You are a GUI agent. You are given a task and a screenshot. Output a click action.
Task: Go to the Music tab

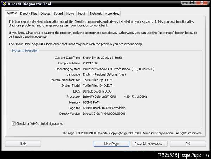(x=70, y=14)
